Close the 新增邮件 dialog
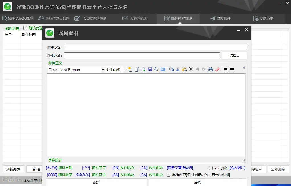291x186 pixels. pyautogui.click(x=247, y=30)
